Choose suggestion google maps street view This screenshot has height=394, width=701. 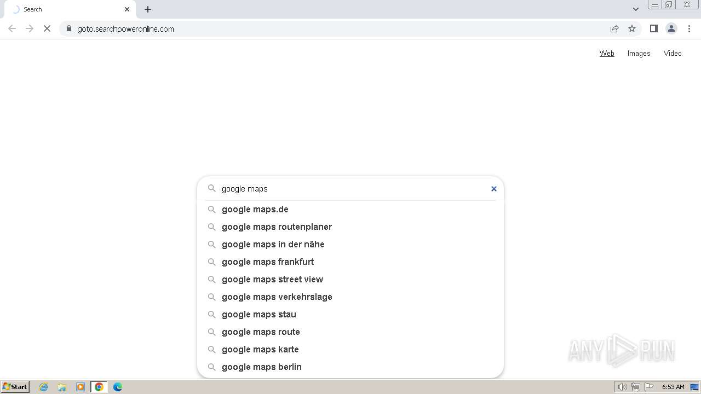[x=350, y=279]
